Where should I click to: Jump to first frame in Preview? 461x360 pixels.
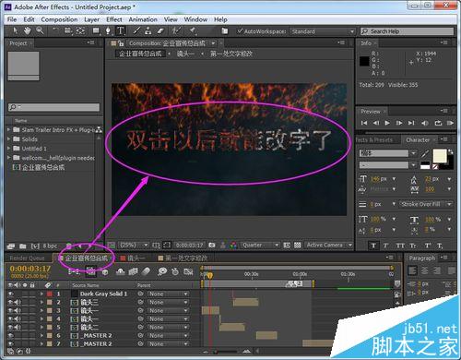[x=364, y=123]
